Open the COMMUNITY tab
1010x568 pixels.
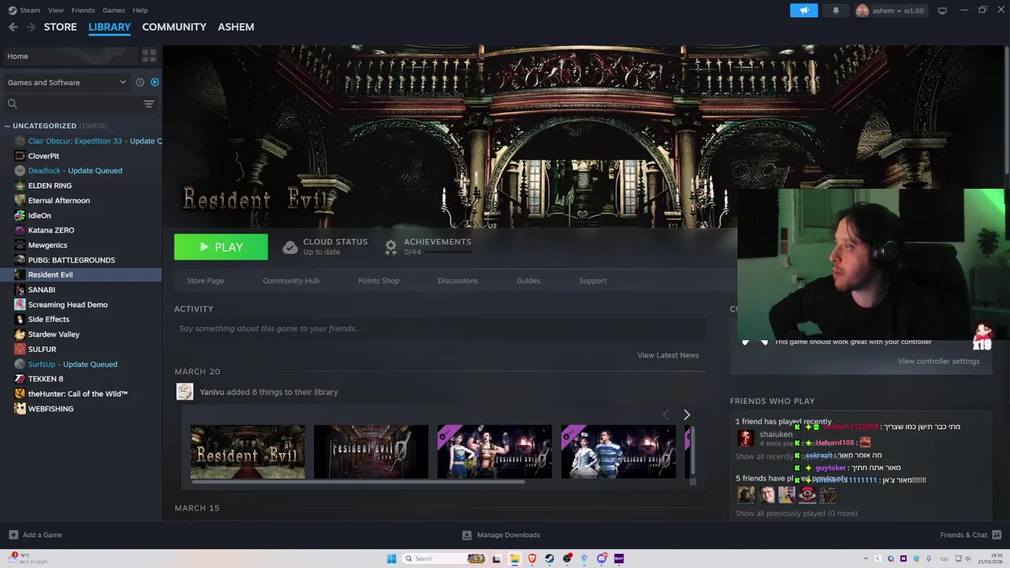point(174,27)
